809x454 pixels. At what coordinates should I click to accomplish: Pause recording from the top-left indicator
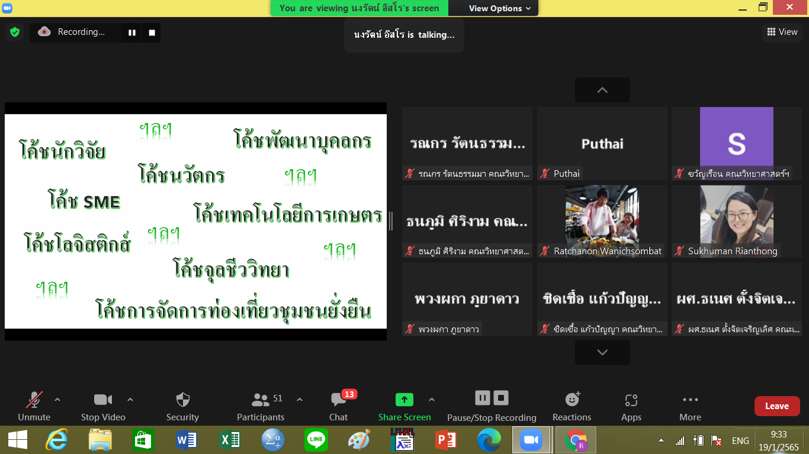[132, 33]
